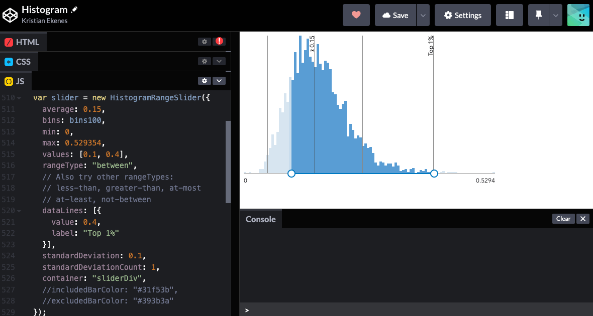This screenshot has height=316, width=593.
Task: Open the JS panel gear settings icon
Action: pos(204,80)
